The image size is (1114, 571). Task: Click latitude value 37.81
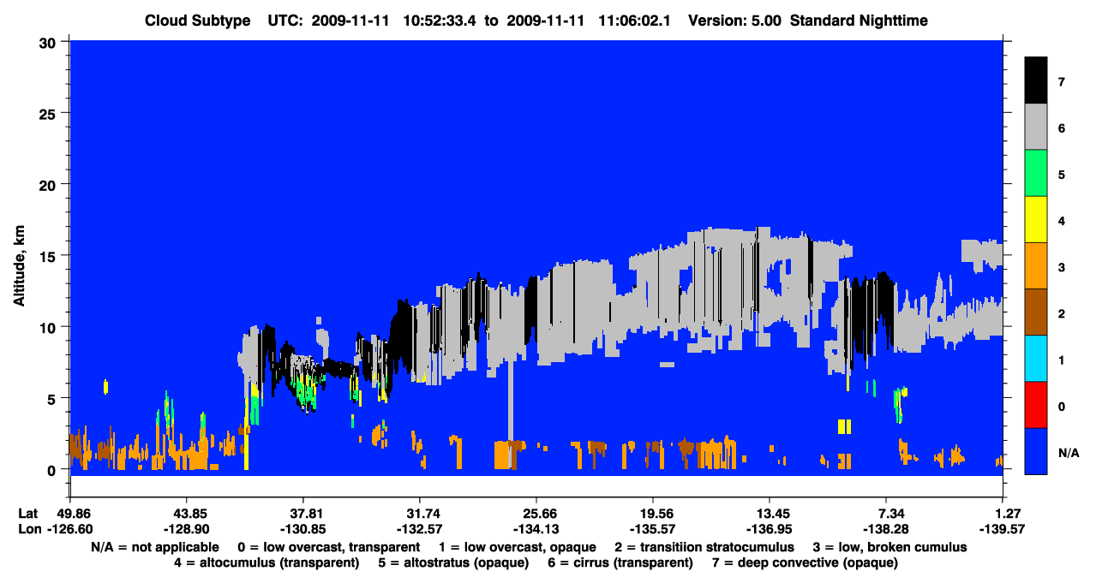[302, 514]
